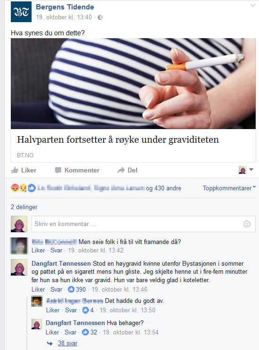The image size is (259, 350).
Task: Open the profile selector arrow beside Del
Action: [x=251, y=170]
